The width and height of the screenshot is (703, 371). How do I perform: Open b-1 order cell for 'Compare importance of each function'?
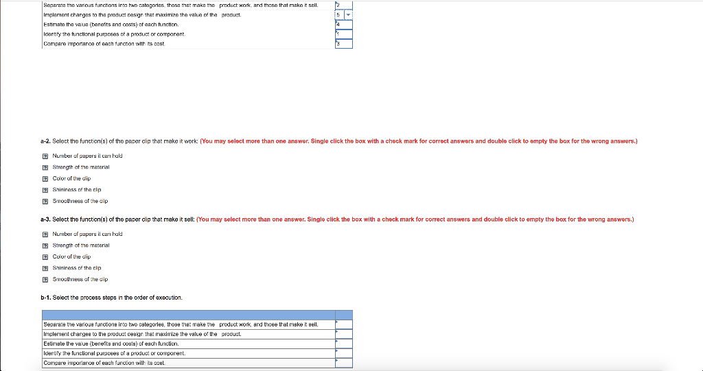pos(344,363)
